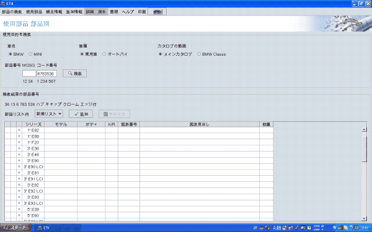The image size is (372, 232).
Task: Click the チェック button
Action: point(114,114)
